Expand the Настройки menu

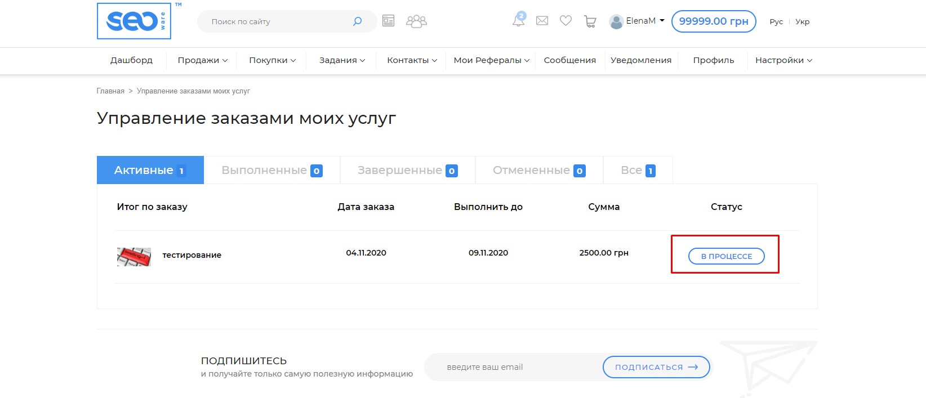[x=783, y=60]
